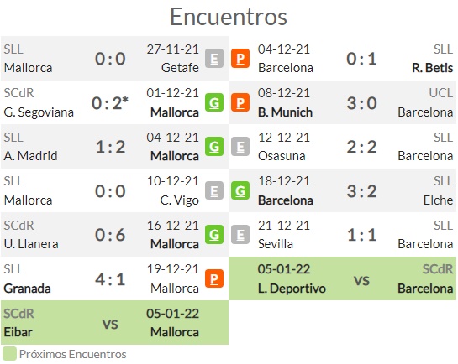Click the green Próximos Encuentros legend swatch
The height and width of the screenshot is (364, 458).
9,353
